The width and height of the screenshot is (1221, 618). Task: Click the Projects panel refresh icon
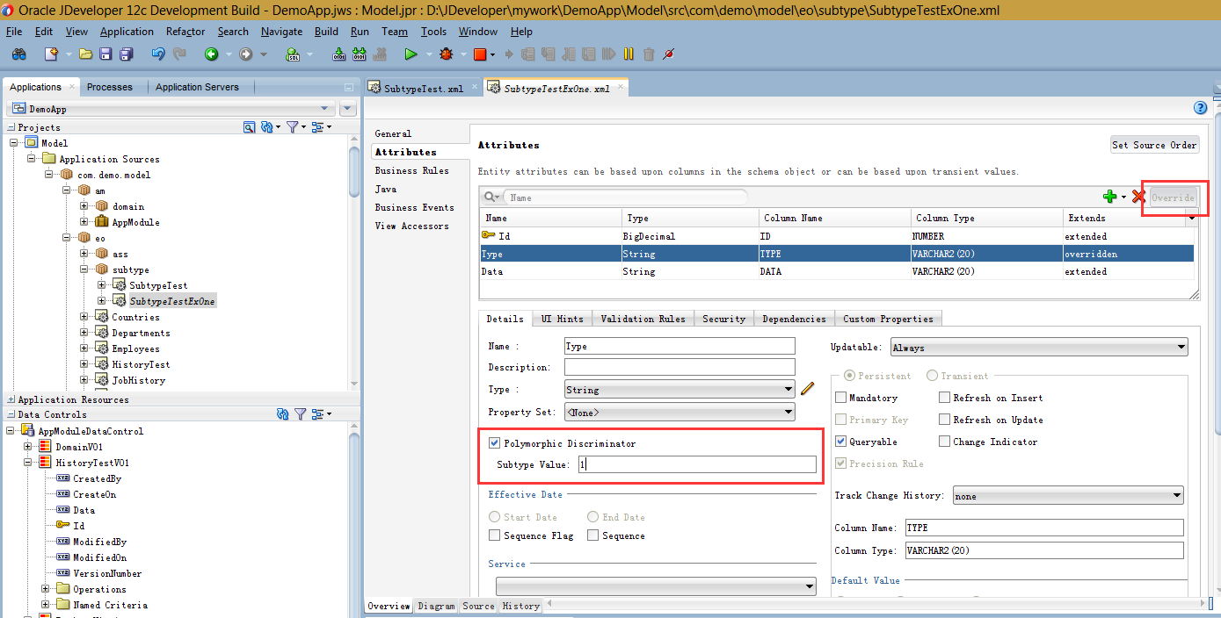coord(268,127)
